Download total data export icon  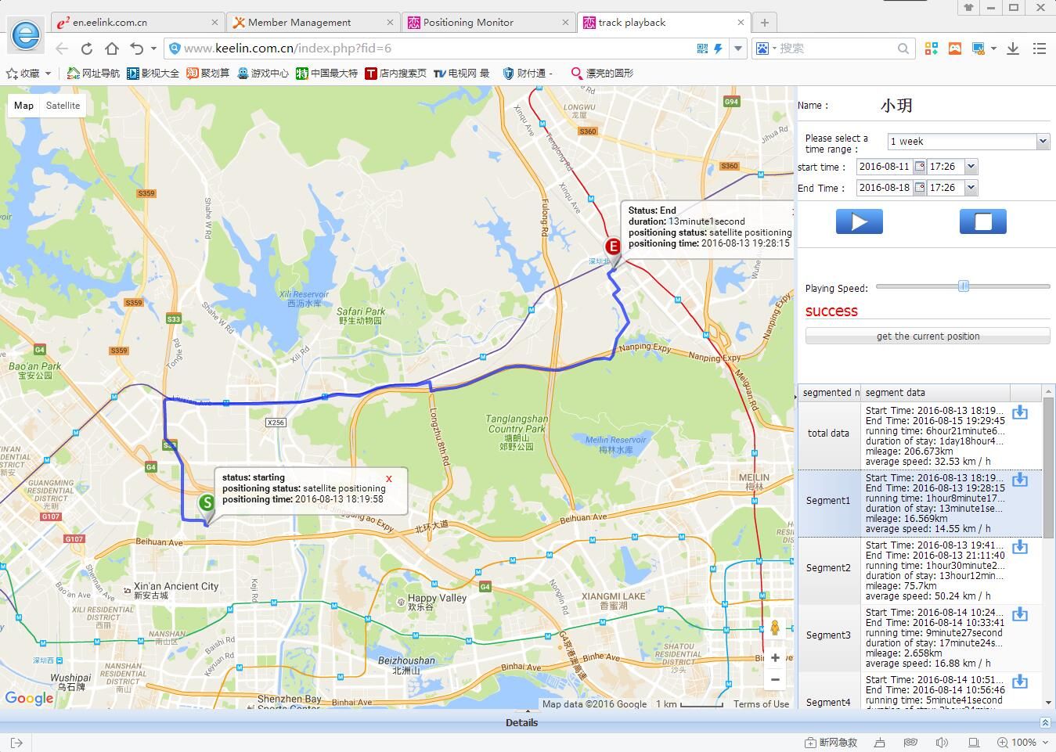pos(1020,412)
